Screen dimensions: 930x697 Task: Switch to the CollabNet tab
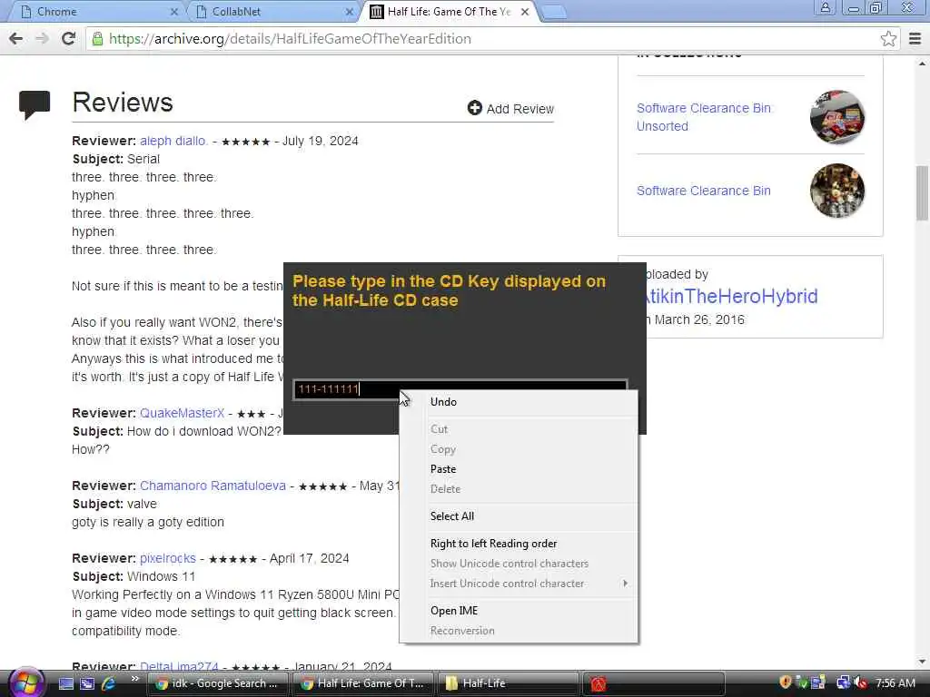click(x=272, y=12)
